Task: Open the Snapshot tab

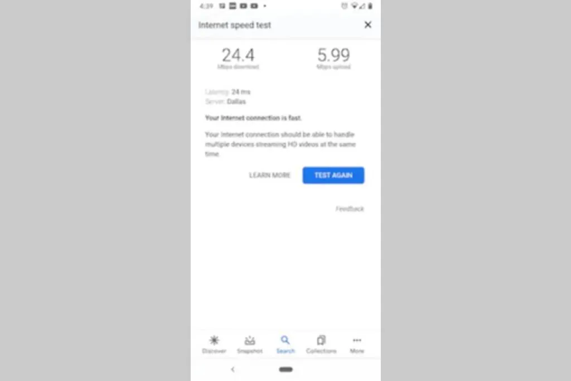Action: [250, 344]
